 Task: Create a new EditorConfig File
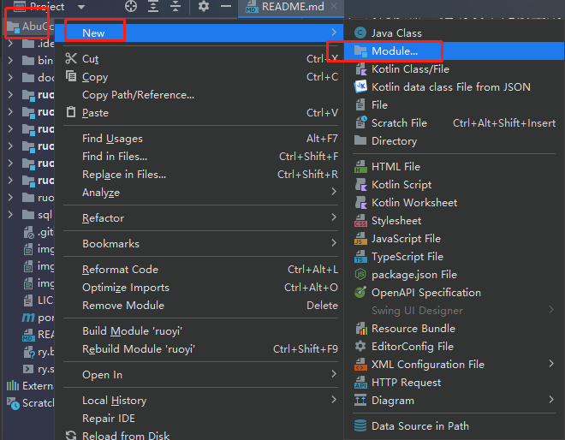pos(455,347)
